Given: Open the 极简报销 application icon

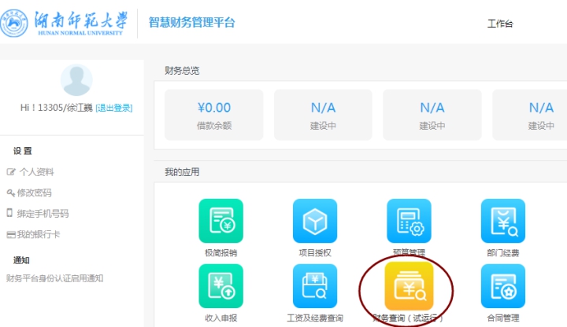Looking at the screenshot, I should click(x=220, y=221).
